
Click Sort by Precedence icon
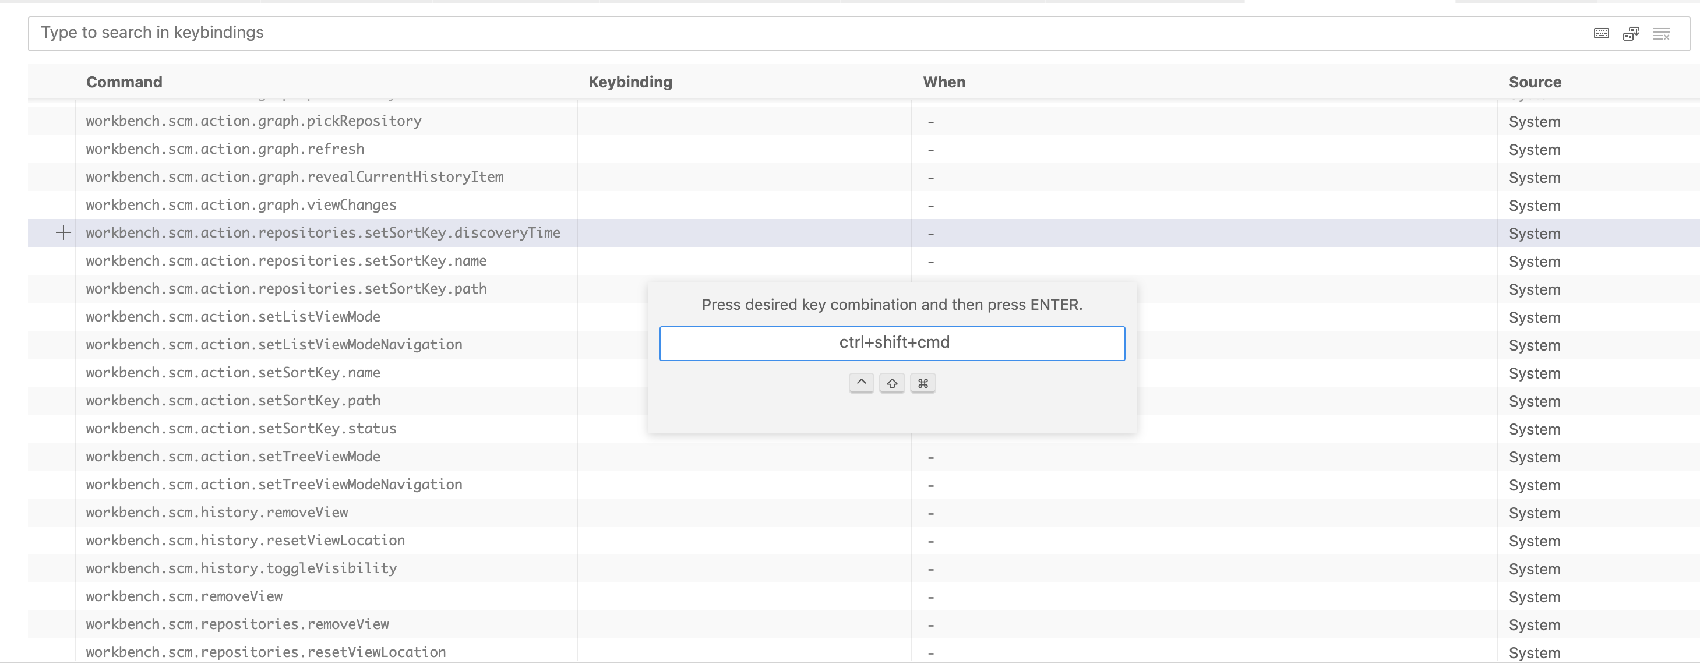coord(1631,34)
